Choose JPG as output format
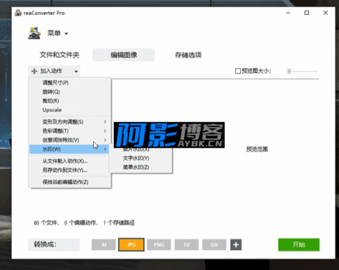Image resolution: width=339 pixels, height=270 pixels. [131, 244]
